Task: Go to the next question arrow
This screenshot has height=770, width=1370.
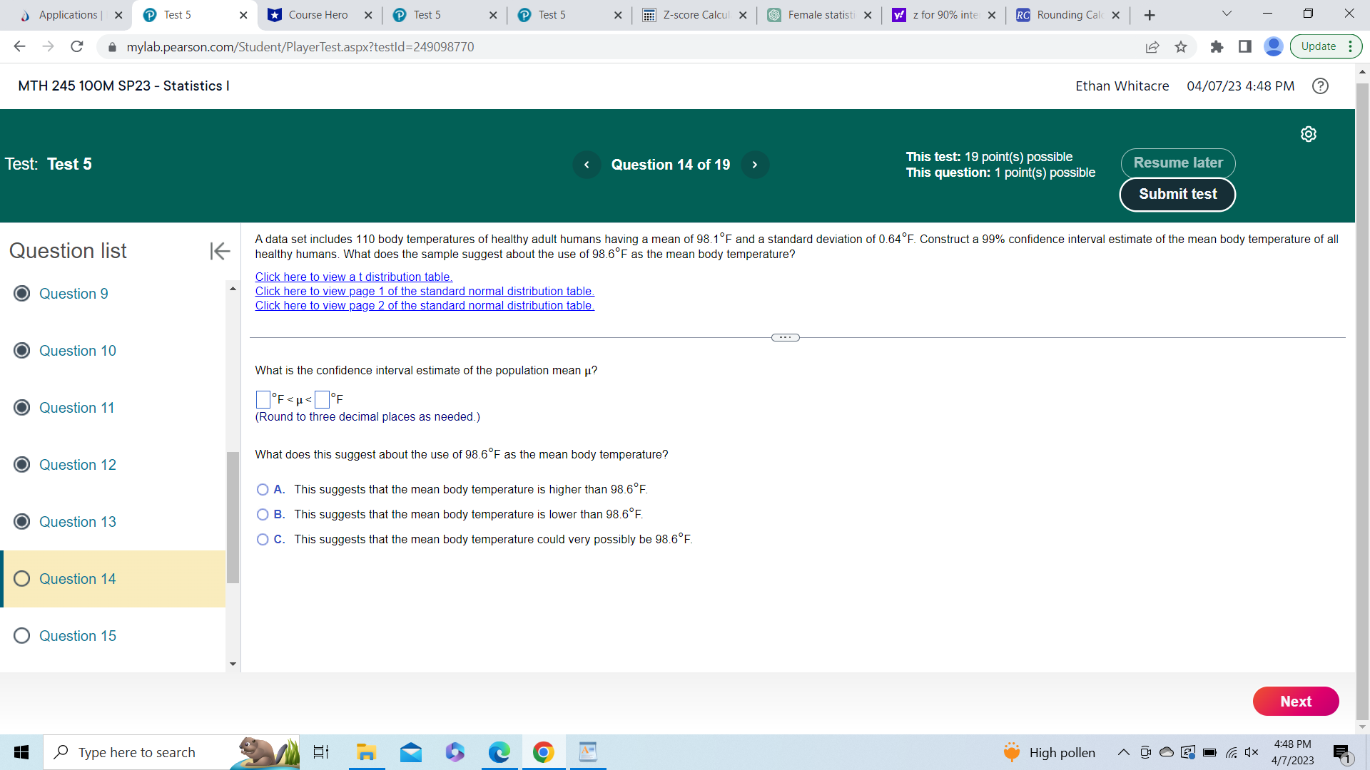Action: [x=754, y=165]
